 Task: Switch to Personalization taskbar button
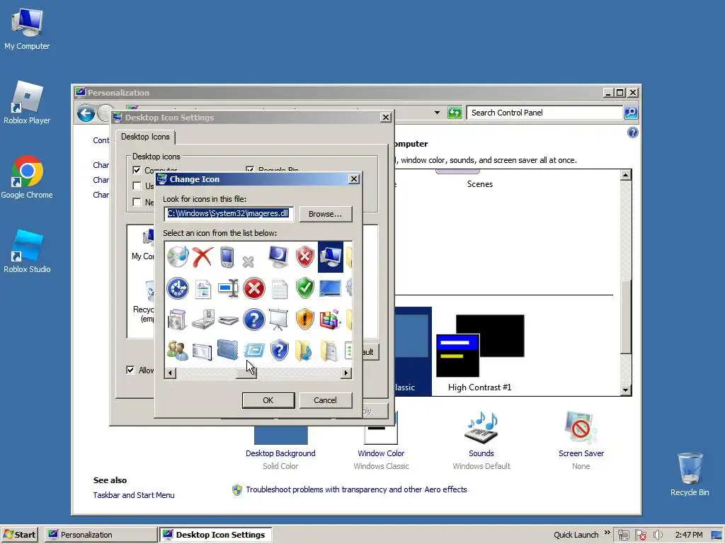(x=101, y=535)
